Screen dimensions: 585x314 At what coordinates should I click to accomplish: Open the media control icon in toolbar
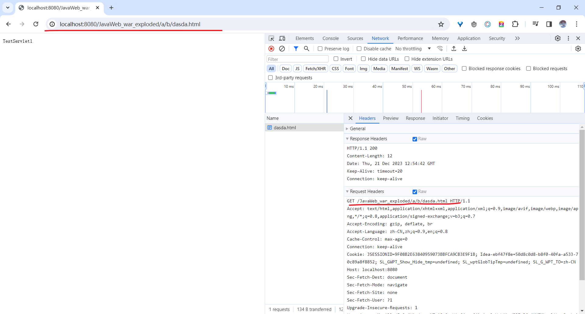point(535,24)
